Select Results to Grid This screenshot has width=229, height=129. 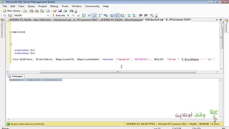point(117,15)
